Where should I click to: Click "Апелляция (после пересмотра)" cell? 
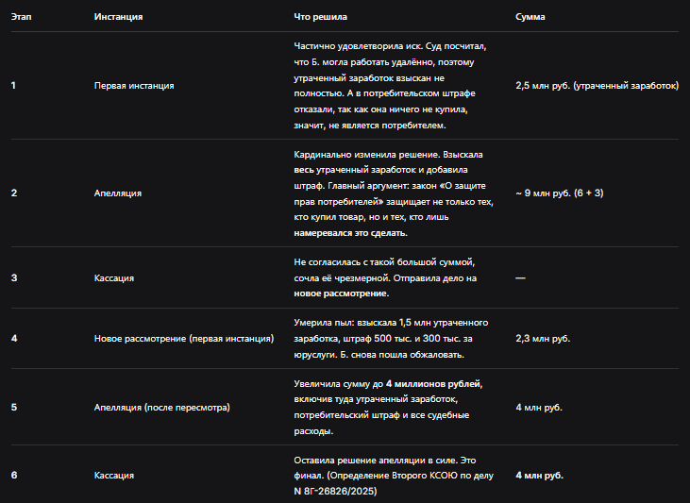click(162, 407)
